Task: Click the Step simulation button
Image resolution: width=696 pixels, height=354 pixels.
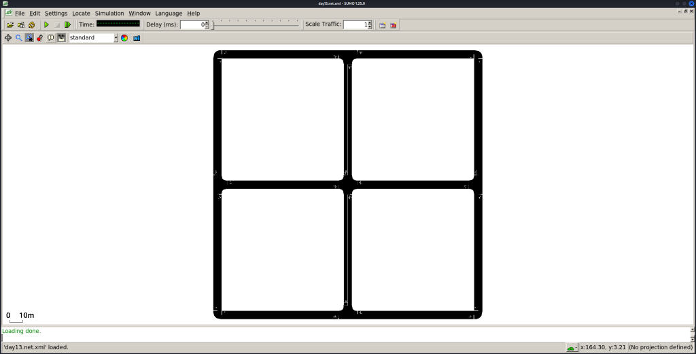Action: coord(67,25)
